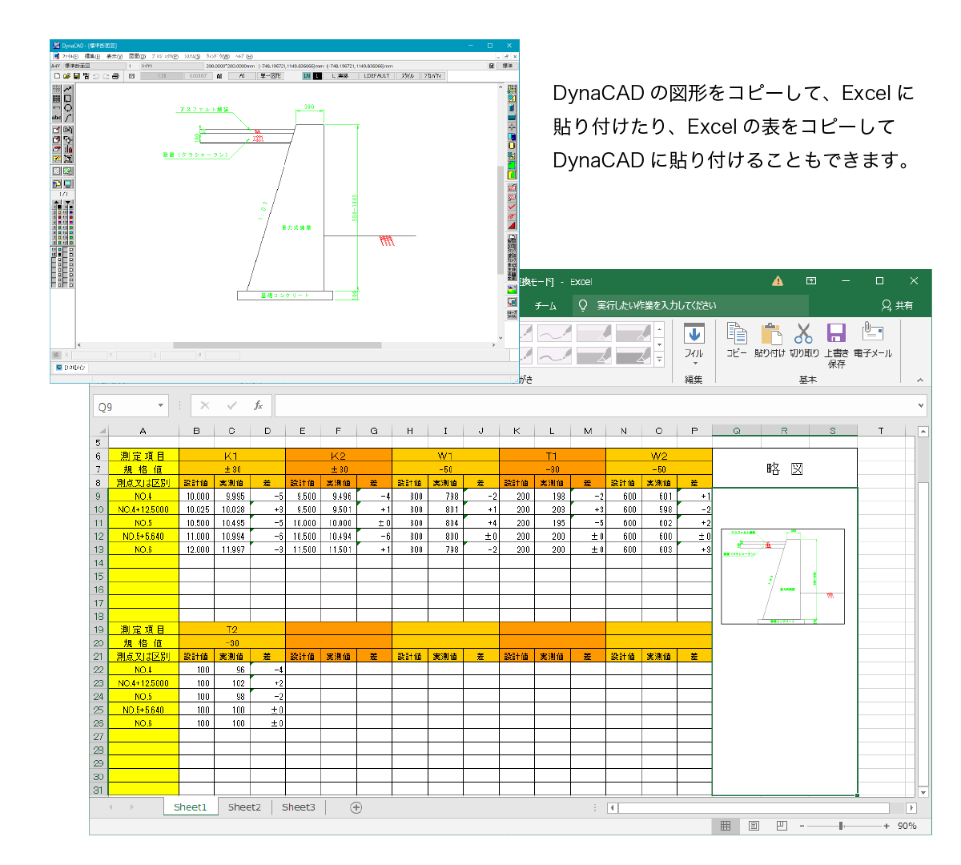Click the zoom slider handle in Excel
Viewport: 961px width, 865px height.
841,826
